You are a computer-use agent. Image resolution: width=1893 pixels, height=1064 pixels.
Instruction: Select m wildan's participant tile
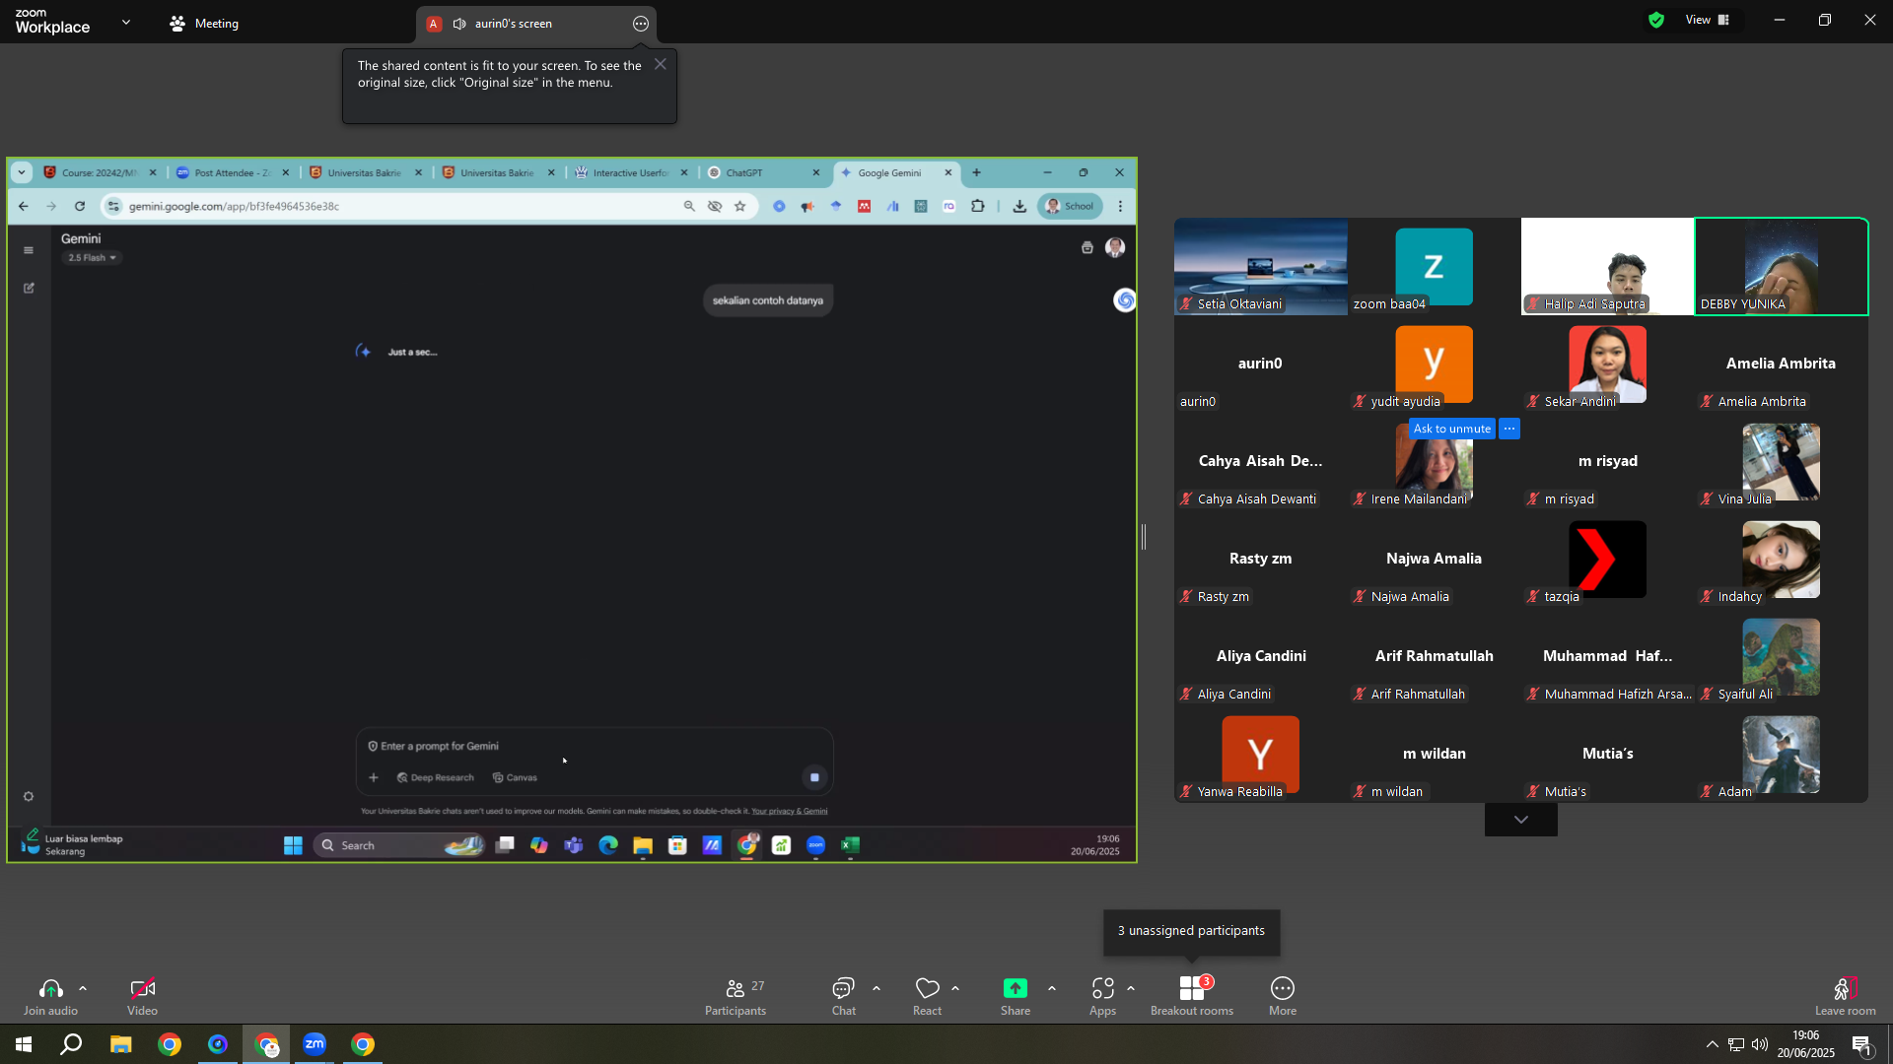1434,754
